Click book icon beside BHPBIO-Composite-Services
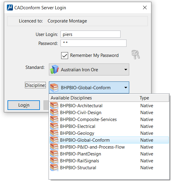173x183 pixels. (54, 120)
